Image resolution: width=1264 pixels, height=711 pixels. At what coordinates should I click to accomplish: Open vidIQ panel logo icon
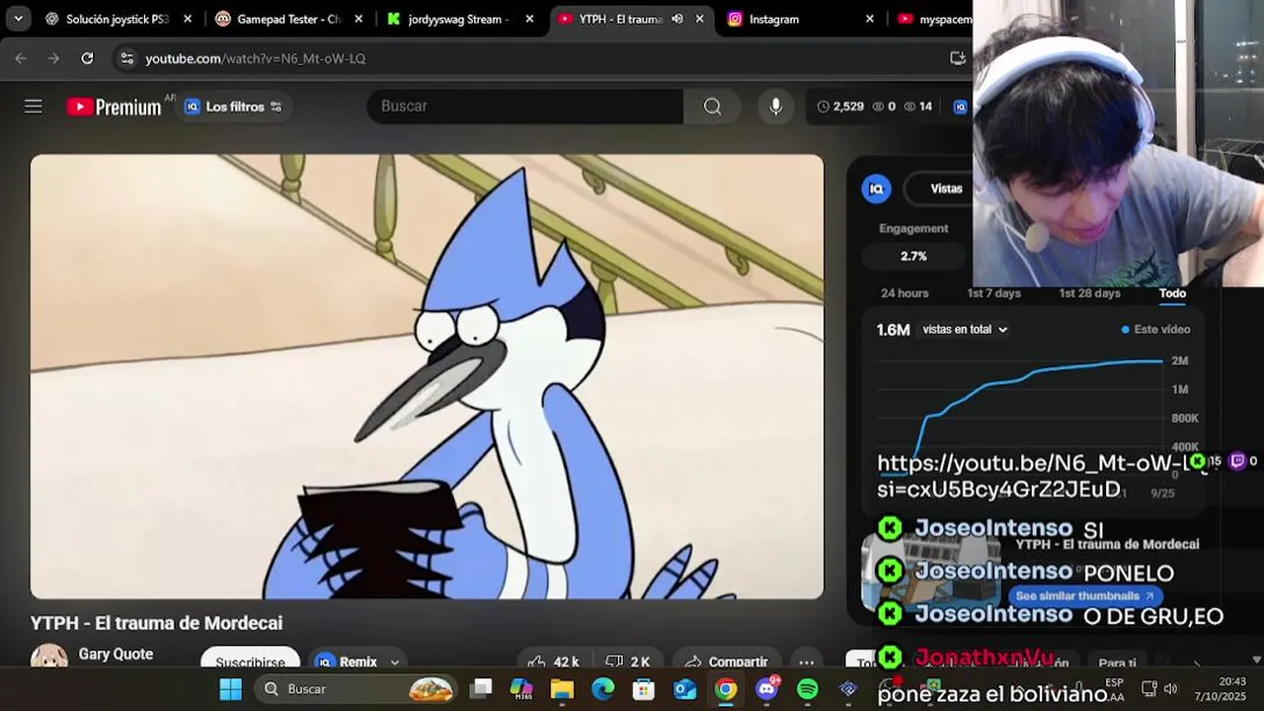[876, 189]
